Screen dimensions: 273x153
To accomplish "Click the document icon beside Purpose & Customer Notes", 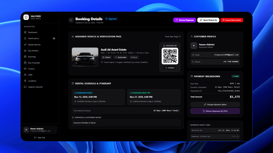I will pyautogui.click(x=73, y=117).
